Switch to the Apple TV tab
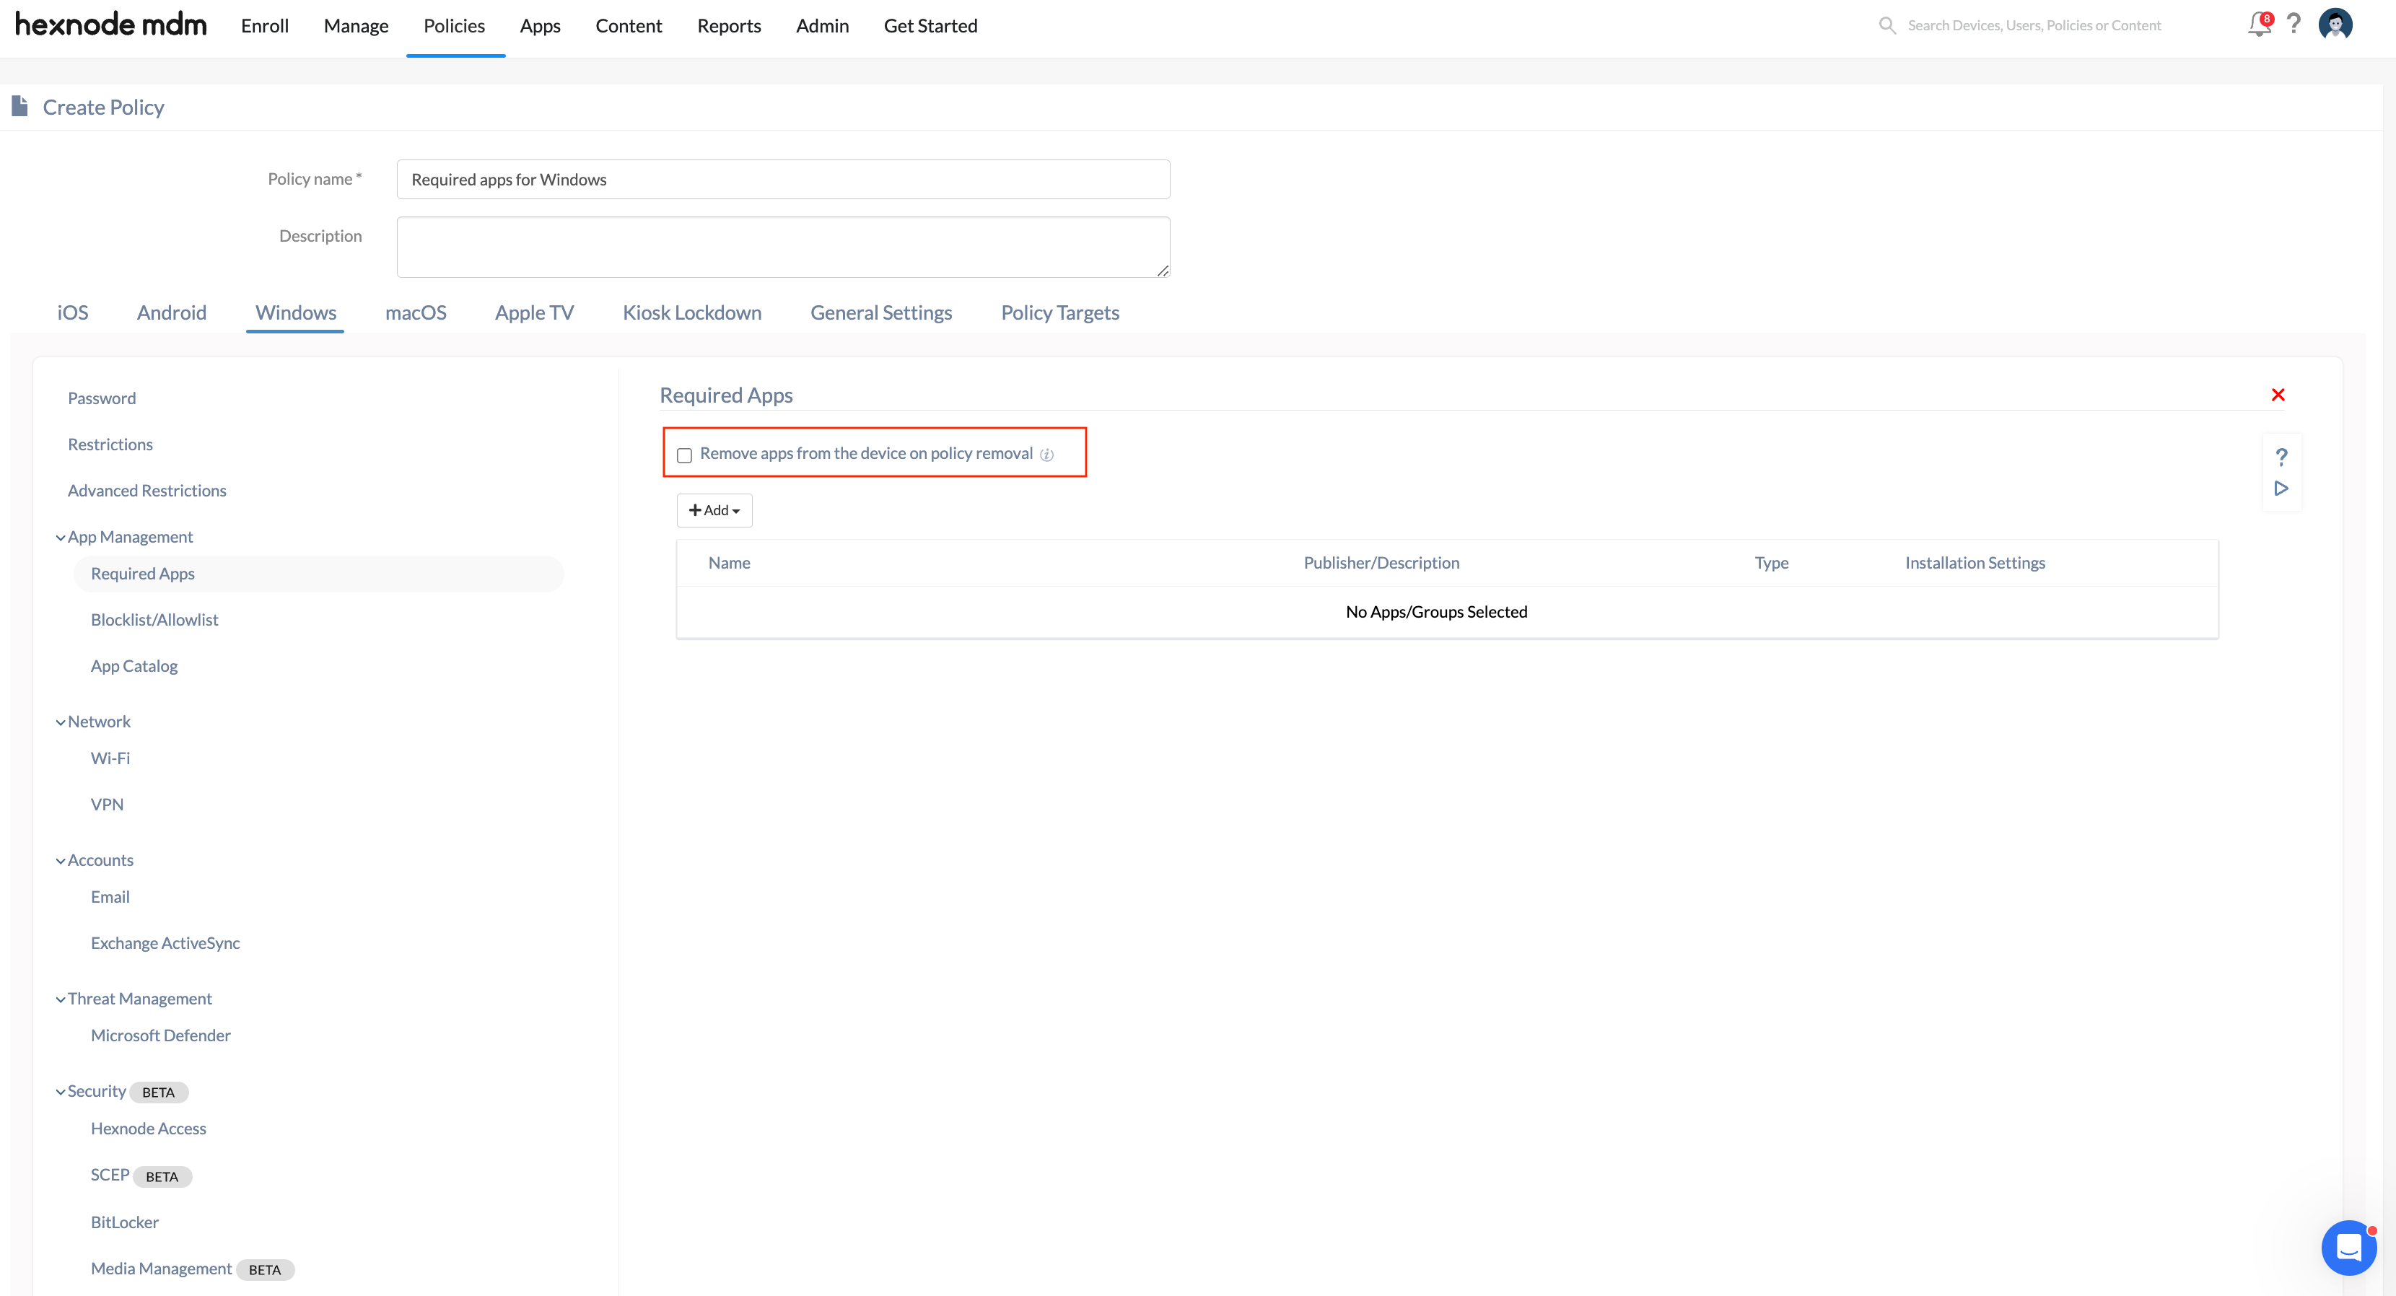This screenshot has height=1296, width=2396. coord(534,312)
